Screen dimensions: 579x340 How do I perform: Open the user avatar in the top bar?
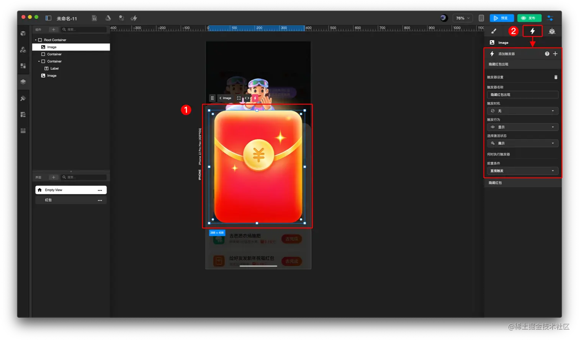pyautogui.click(x=443, y=18)
